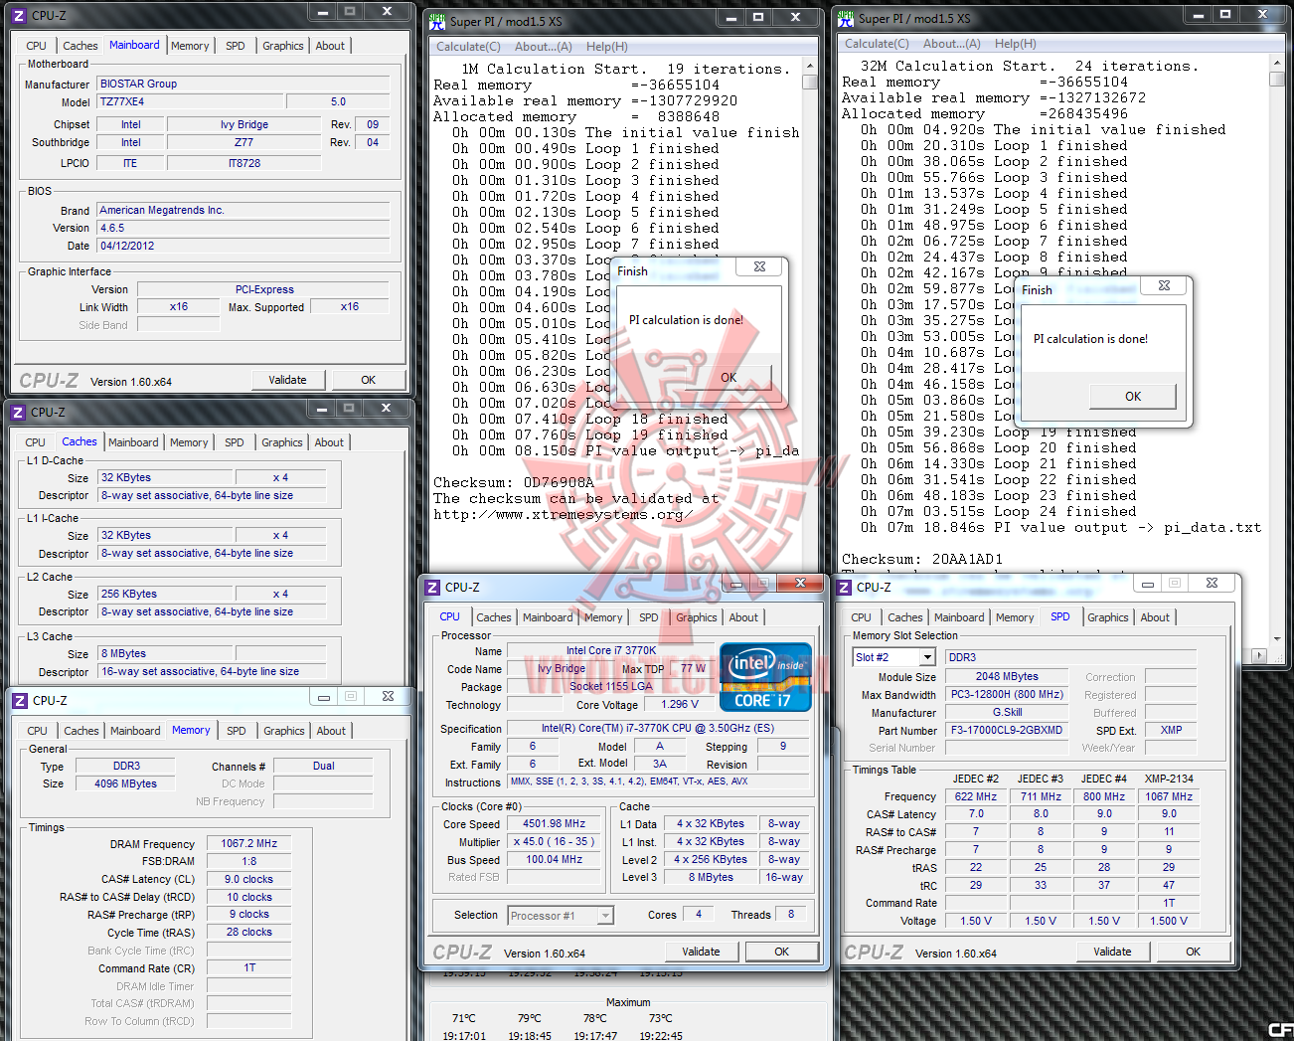The width and height of the screenshot is (1294, 1041).
Task: Click OK at bottom of Core i7 Processor window
Action: (782, 952)
